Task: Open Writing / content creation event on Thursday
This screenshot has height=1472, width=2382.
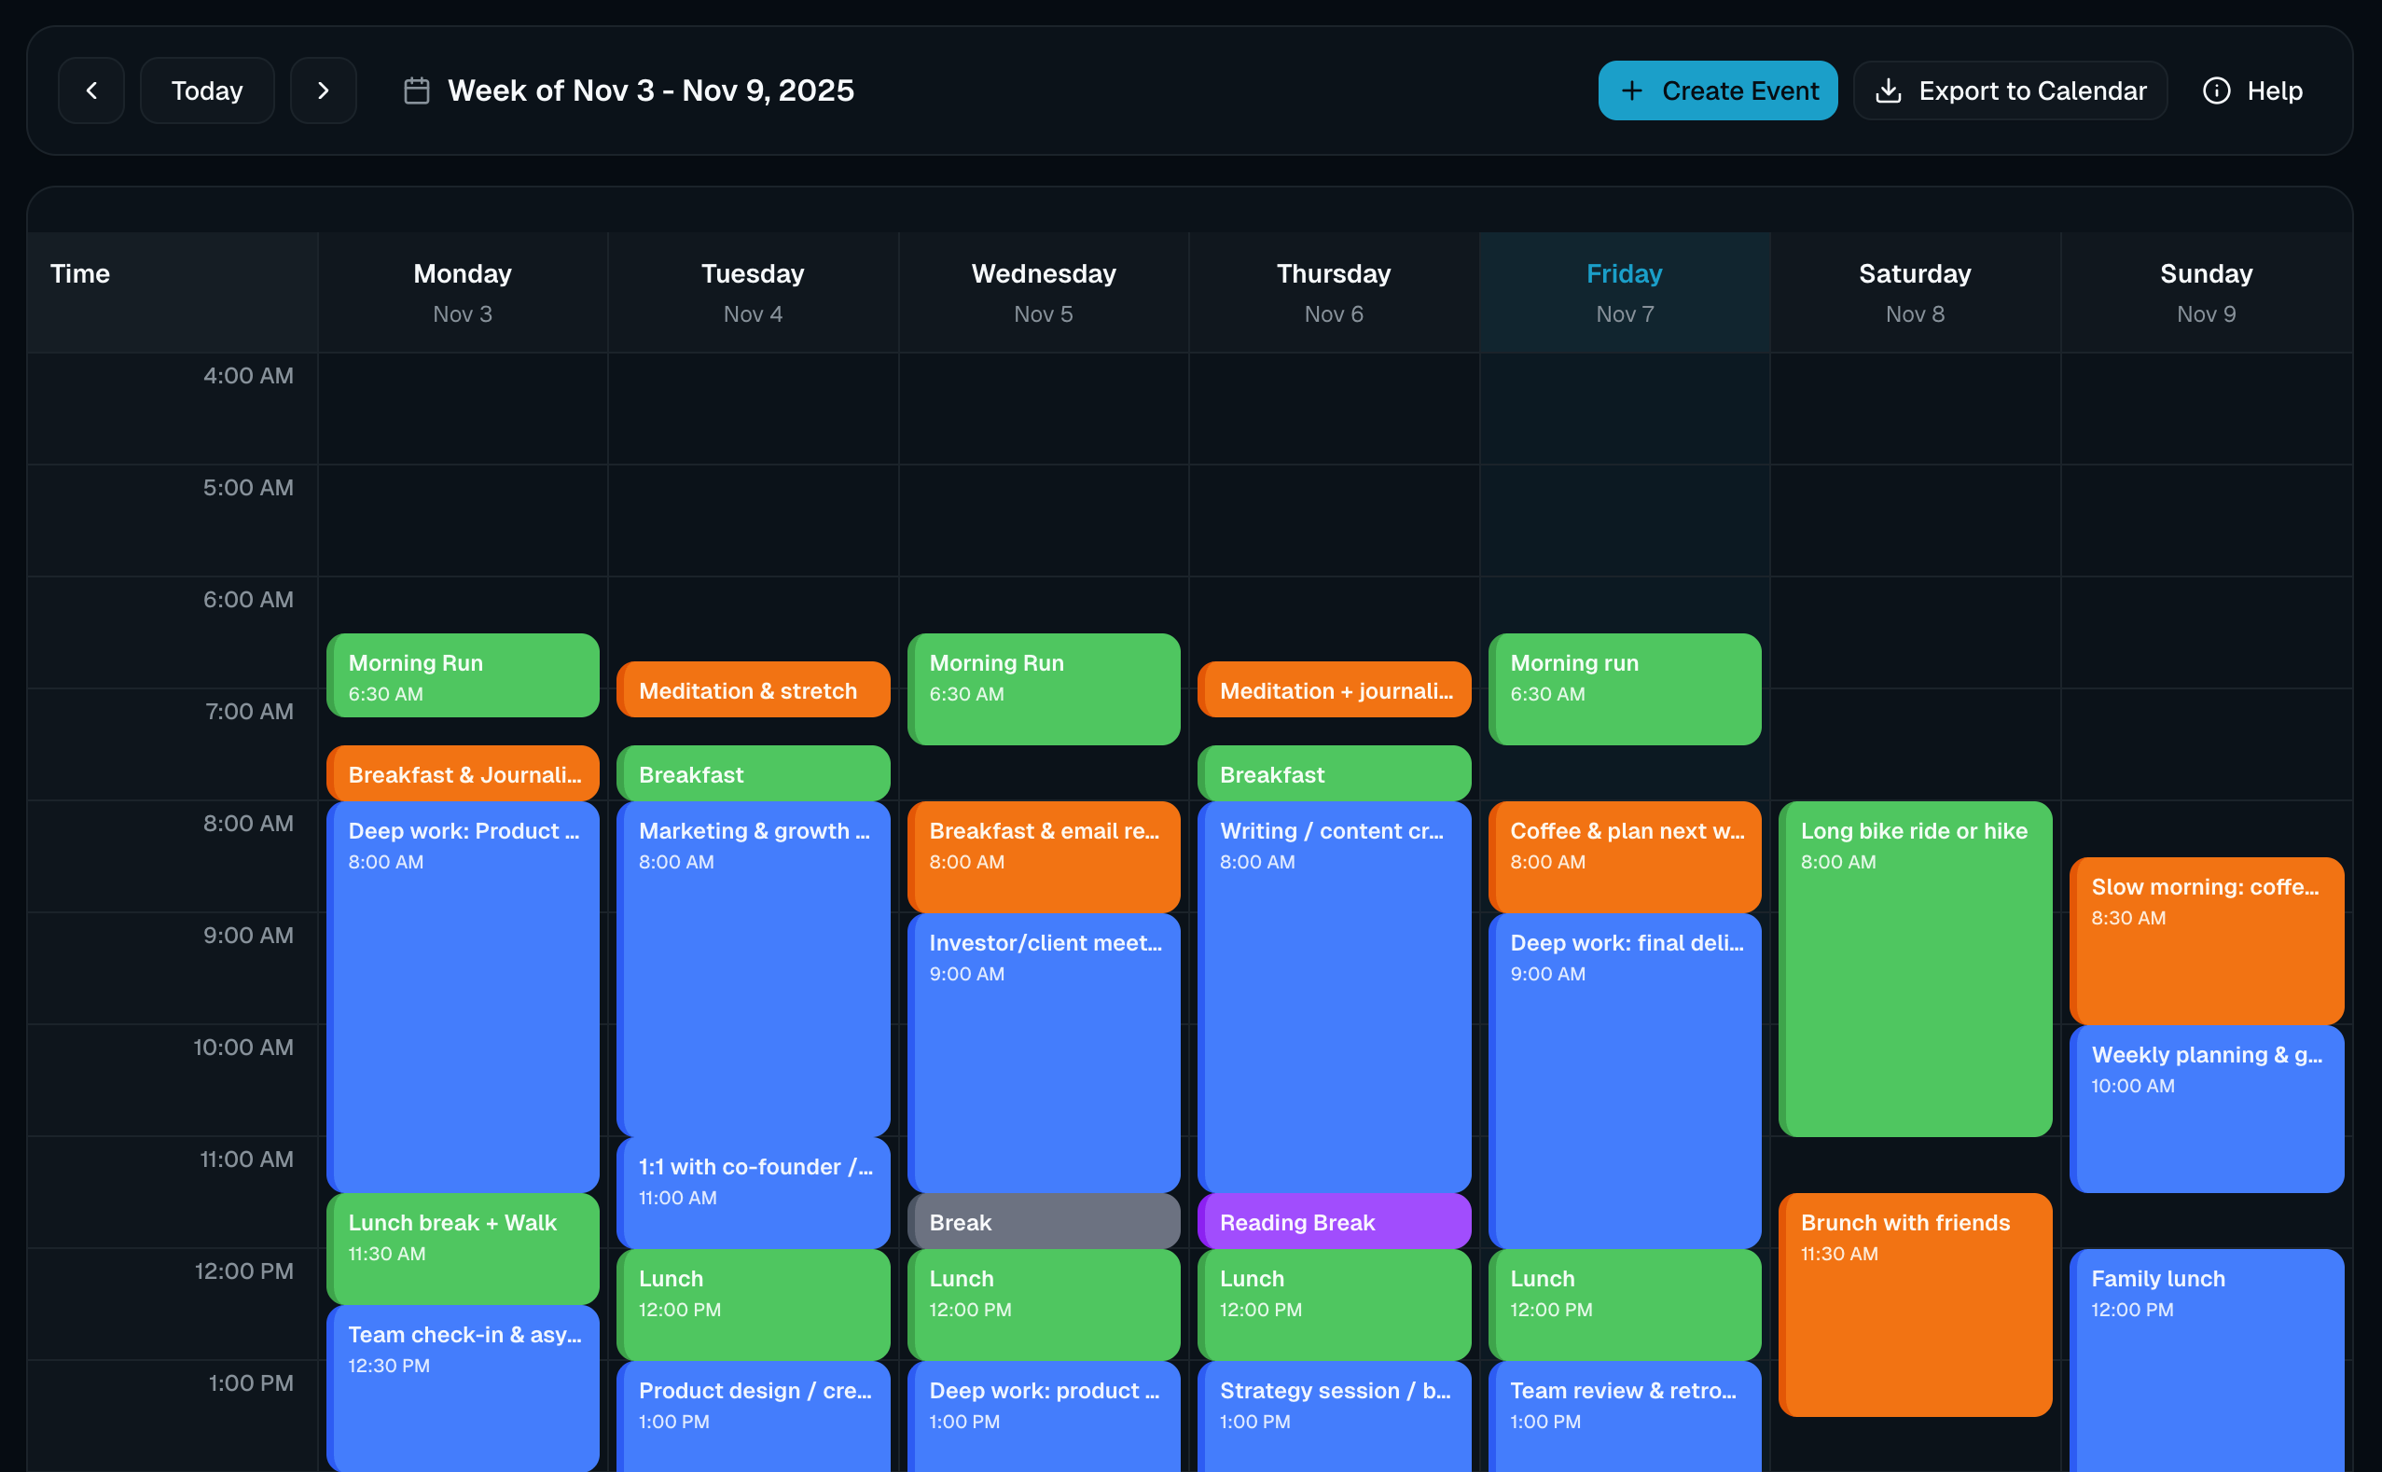Action: (1334, 997)
